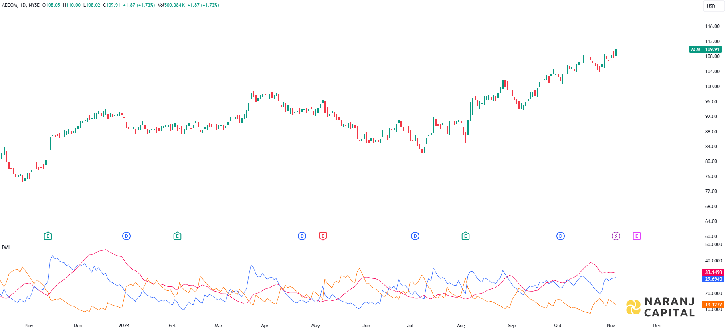Click the 2024 label on time axis
This screenshot has height=330, width=726.
click(x=124, y=326)
